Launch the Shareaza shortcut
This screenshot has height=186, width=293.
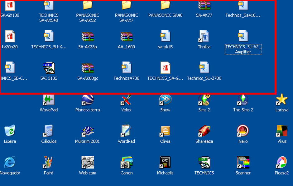coord(204,131)
